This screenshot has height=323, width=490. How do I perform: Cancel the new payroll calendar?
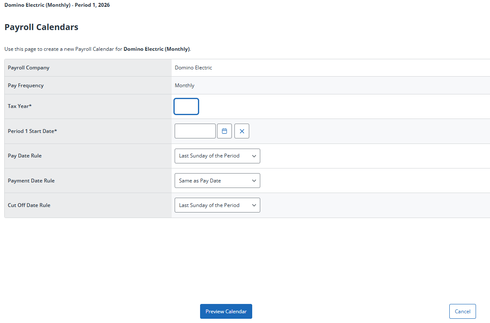click(x=462, y=312)
